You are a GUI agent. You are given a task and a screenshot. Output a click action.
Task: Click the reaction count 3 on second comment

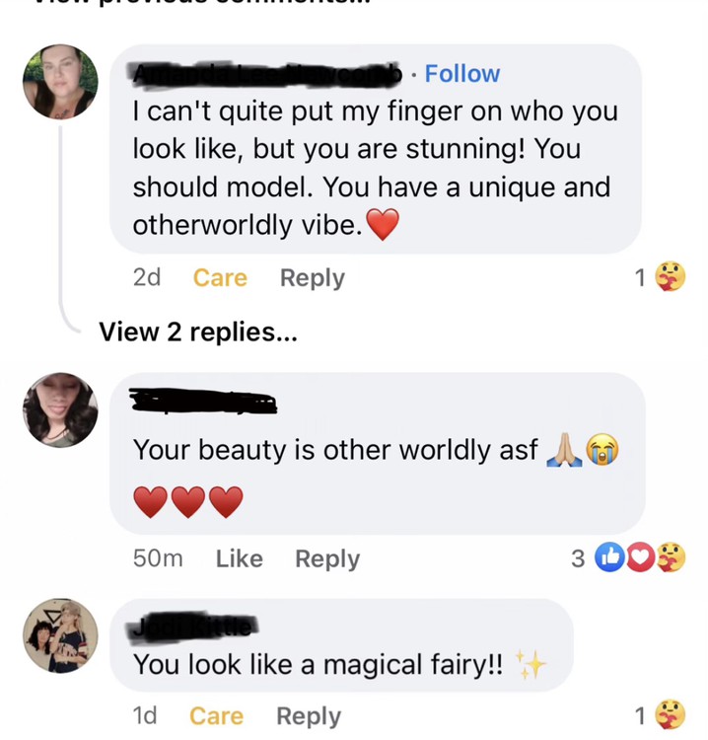(578, 559)
